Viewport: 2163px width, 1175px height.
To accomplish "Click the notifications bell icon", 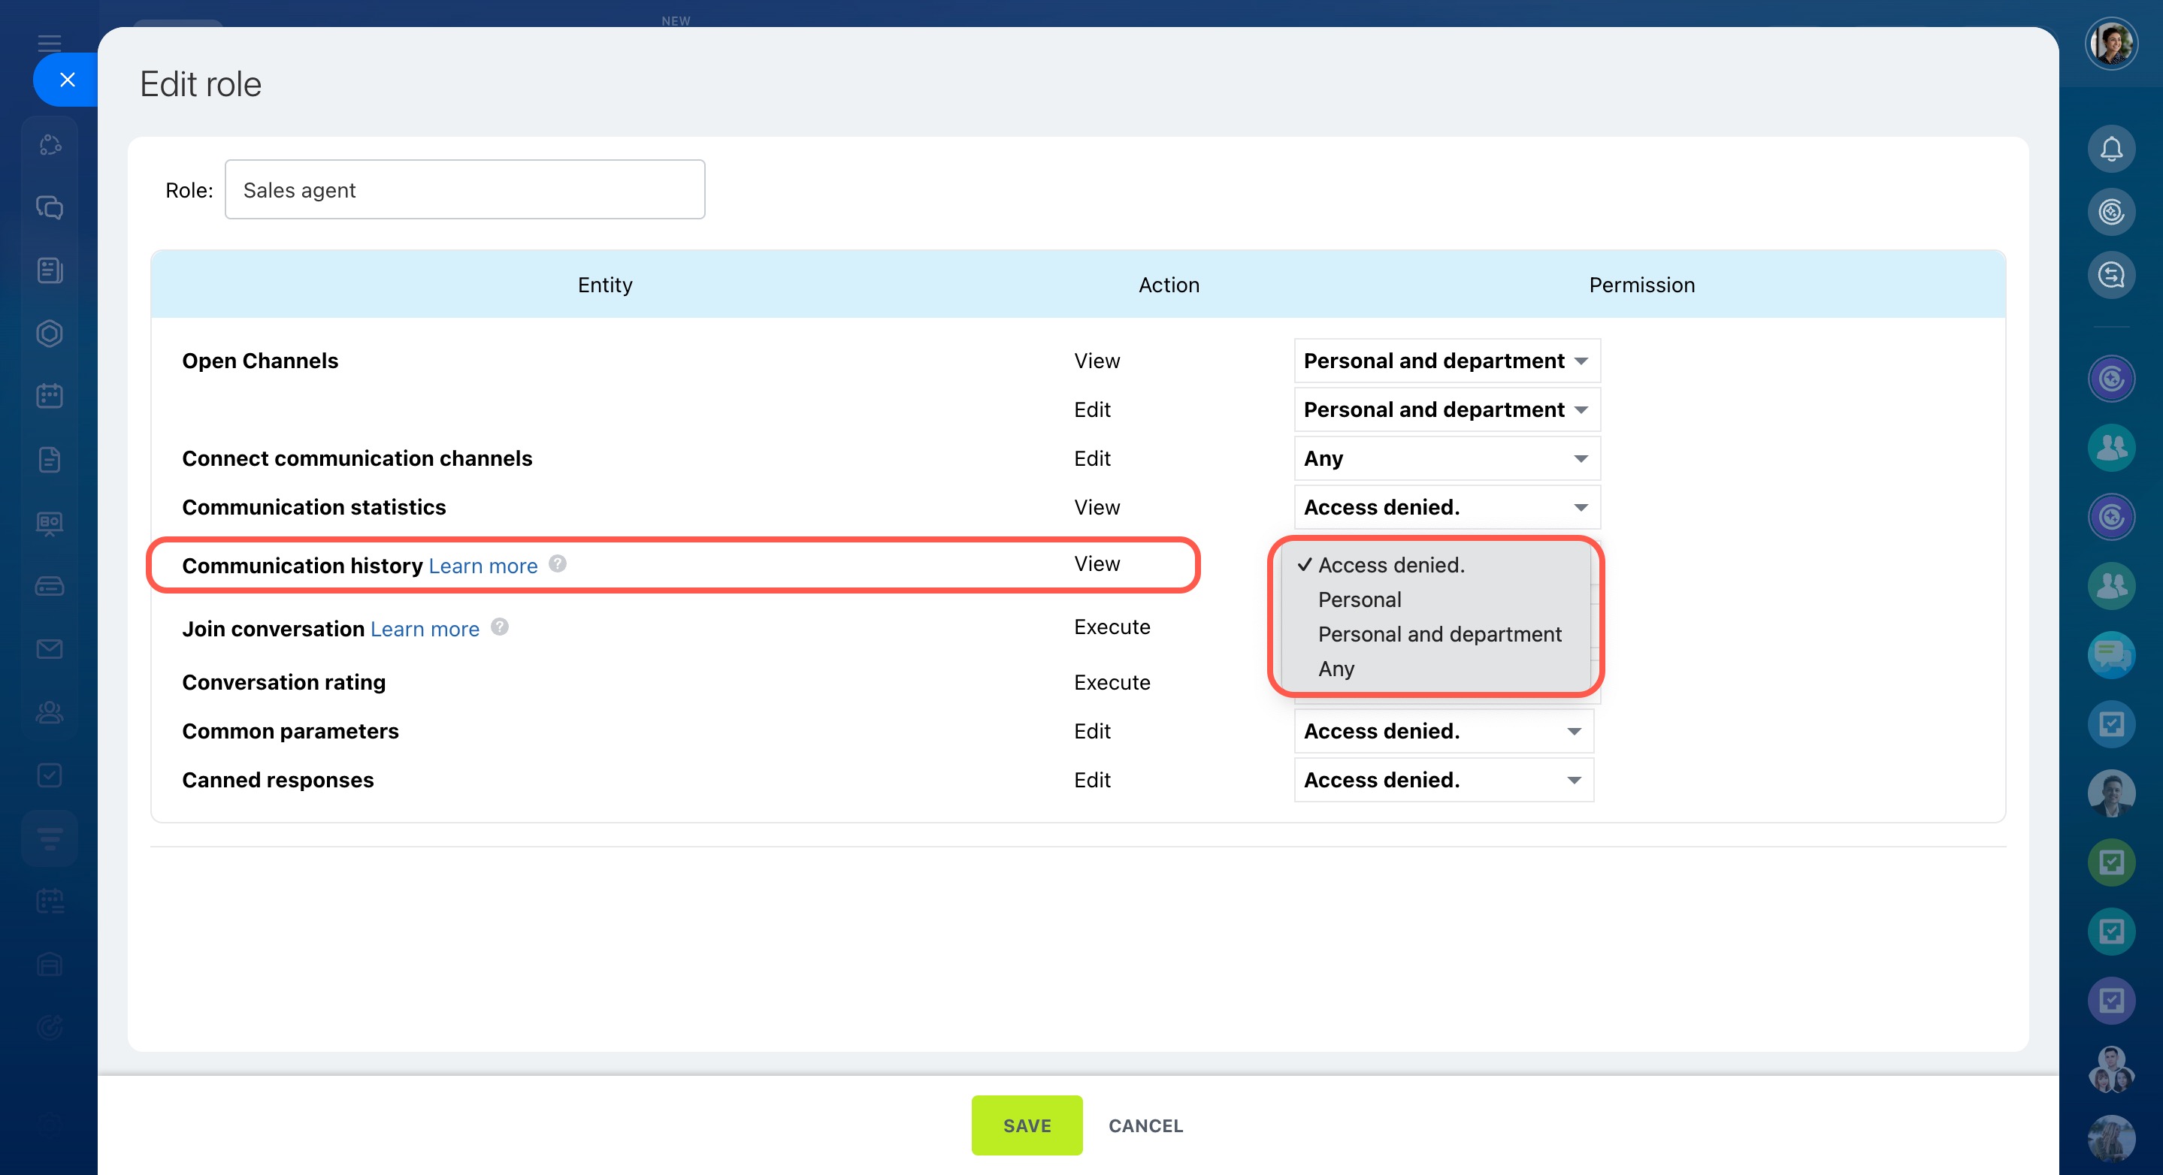I will (x=2110, y=150).
